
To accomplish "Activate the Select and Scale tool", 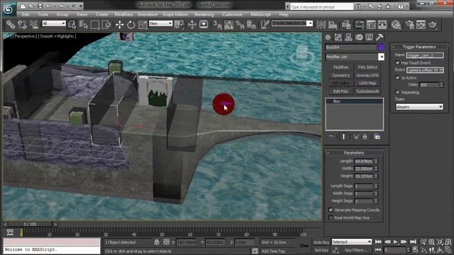I will click(x=143, y=25).
